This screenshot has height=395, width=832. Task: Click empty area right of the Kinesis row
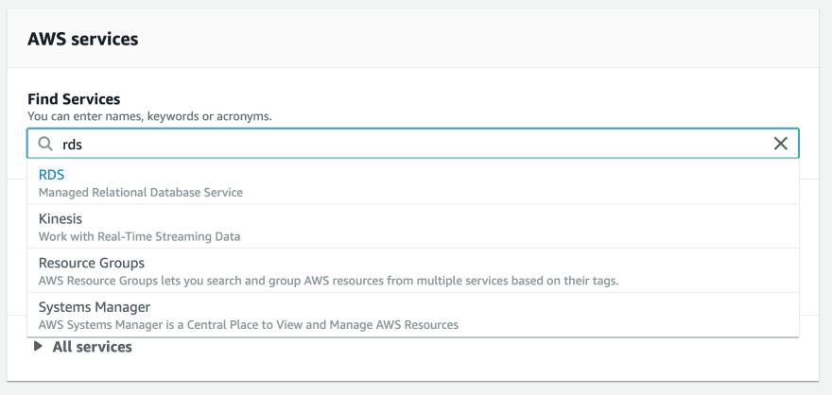520,227
